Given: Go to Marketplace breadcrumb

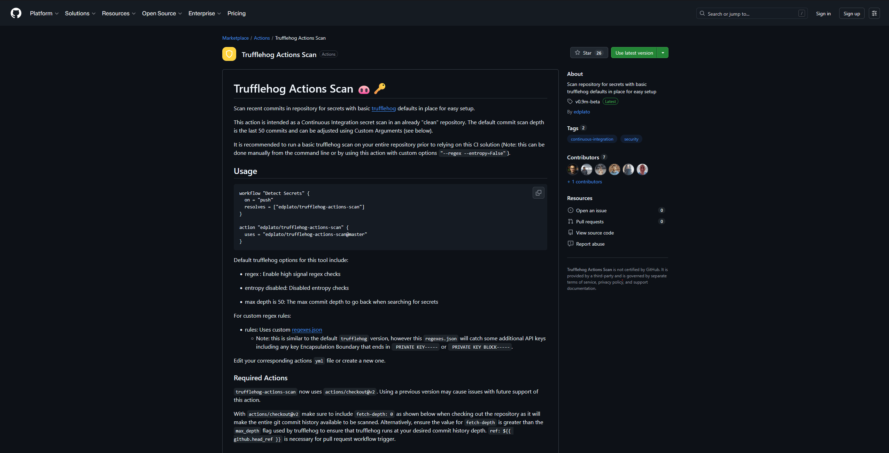Looking at the screenshot, I should coord(235,38).
